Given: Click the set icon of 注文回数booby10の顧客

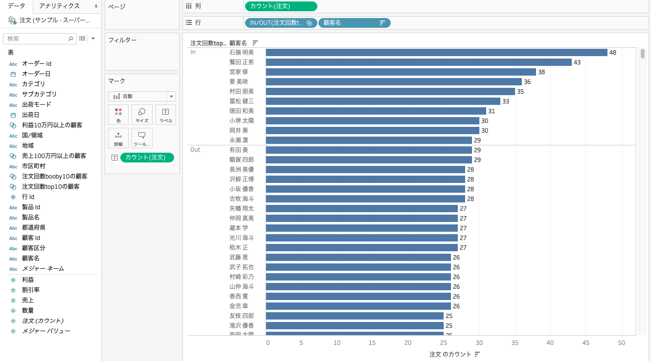Looking at the screenshot, I should click(13, 177).
